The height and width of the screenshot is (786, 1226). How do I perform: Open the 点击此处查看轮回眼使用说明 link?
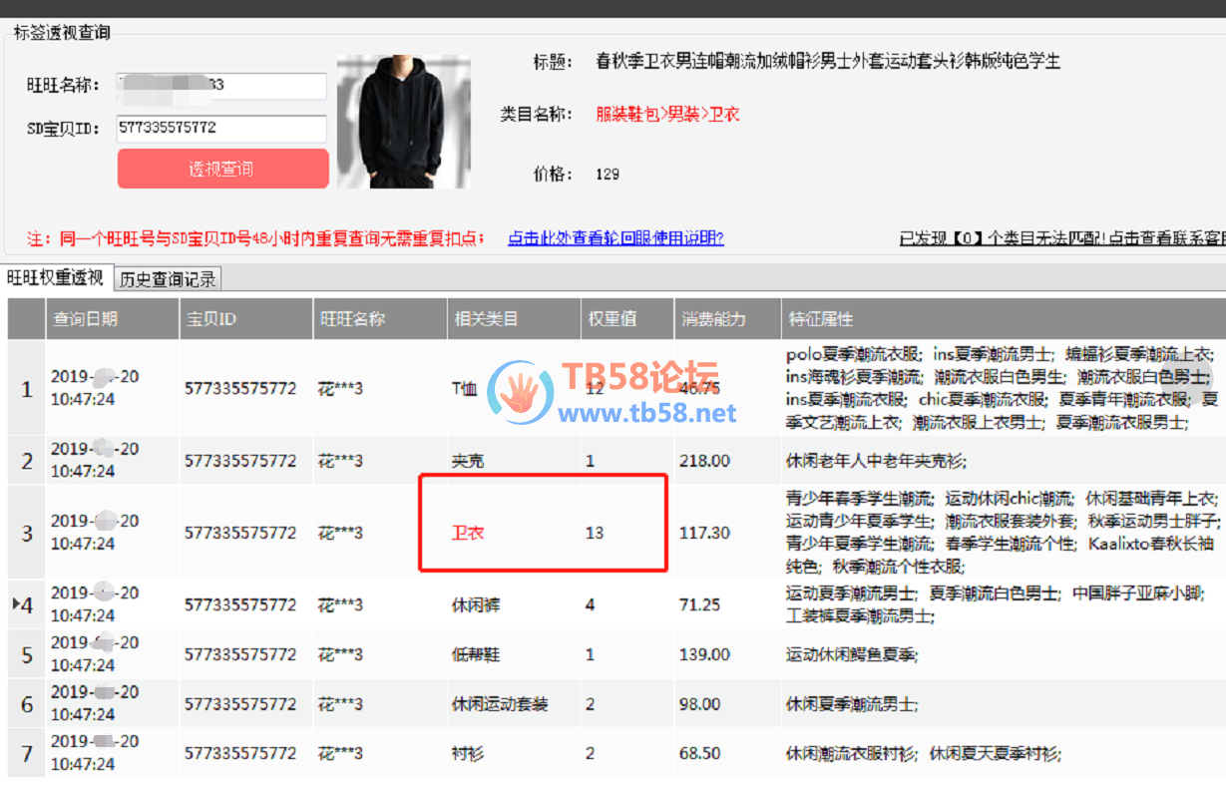pos(615,238)
